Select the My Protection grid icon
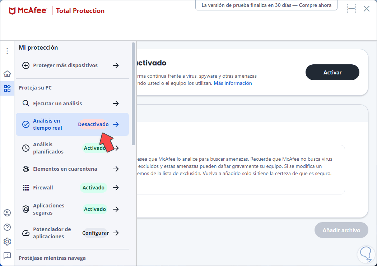Screen dimensions: 377x266 click(7, 88)
